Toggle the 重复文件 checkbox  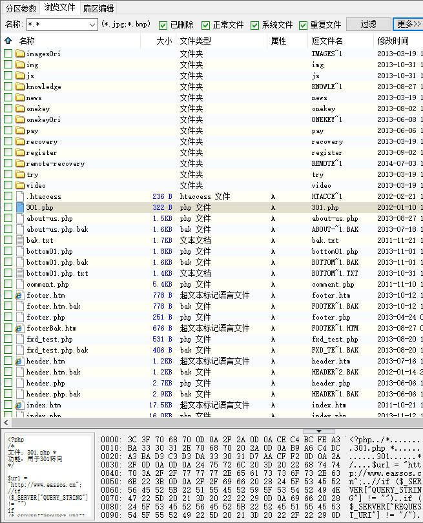tap(304, 25)
